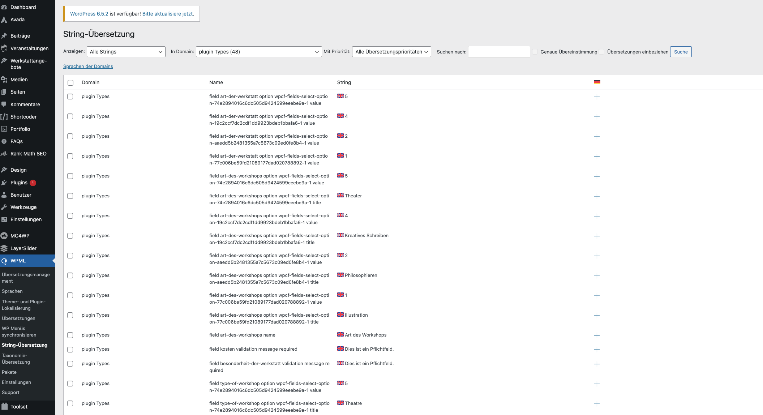Image resolution: width=763 pixels, height=415 pixels.
Task: Open the WPML menu item
Action: click(x=27, y=261)
